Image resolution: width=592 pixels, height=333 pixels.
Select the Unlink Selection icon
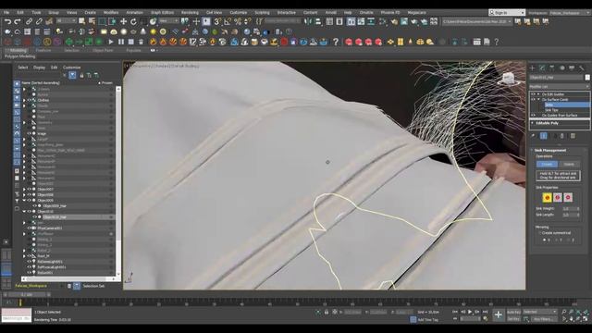[x=39, y=22]
